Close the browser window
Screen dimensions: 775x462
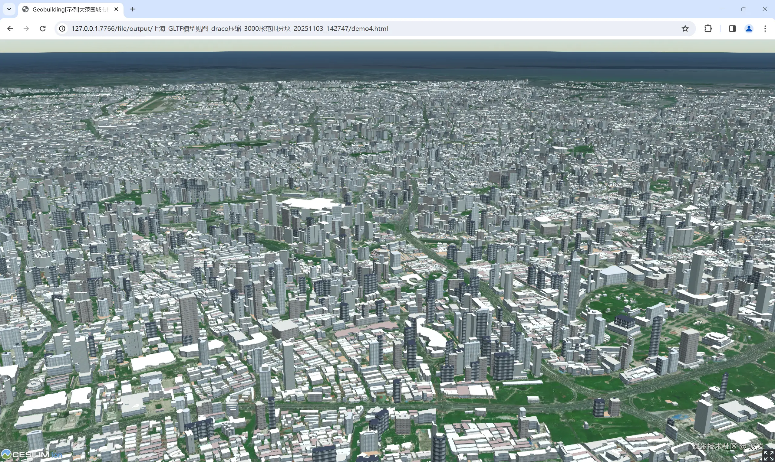(x=764, y=9)
